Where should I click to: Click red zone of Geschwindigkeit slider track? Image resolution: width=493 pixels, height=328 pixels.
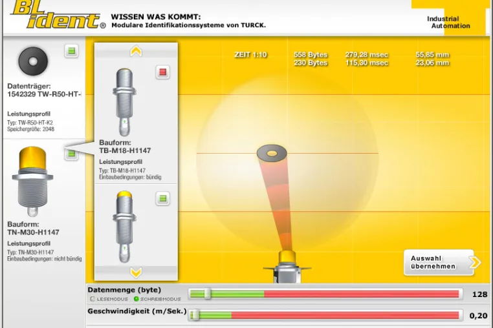point(345,315)
